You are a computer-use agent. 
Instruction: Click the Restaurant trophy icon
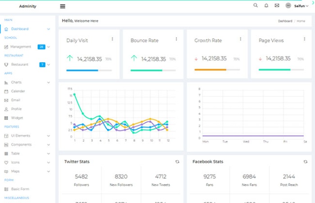6,65
